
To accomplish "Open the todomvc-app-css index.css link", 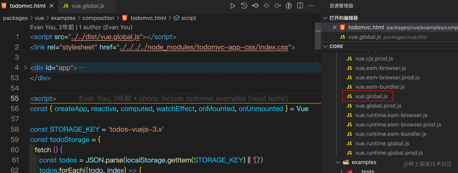I will 204,47.
